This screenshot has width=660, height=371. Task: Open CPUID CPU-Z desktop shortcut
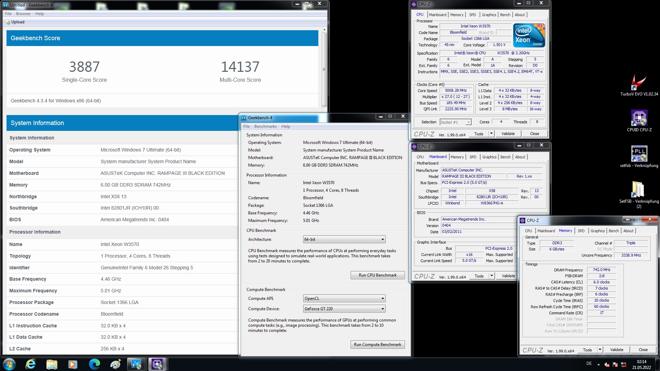click(x=639, y=121)
